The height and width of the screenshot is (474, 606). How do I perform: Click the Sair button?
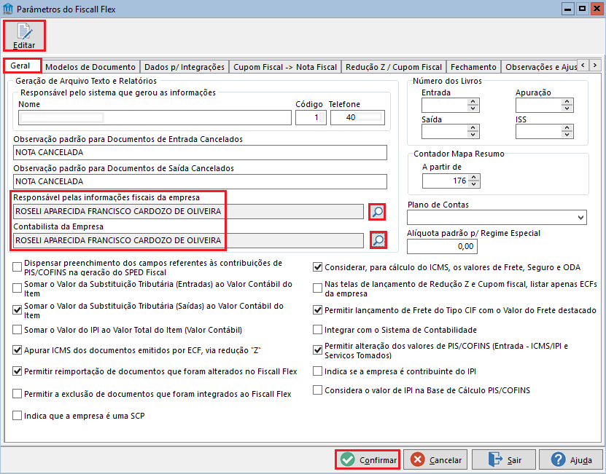(x=504, y=459)
